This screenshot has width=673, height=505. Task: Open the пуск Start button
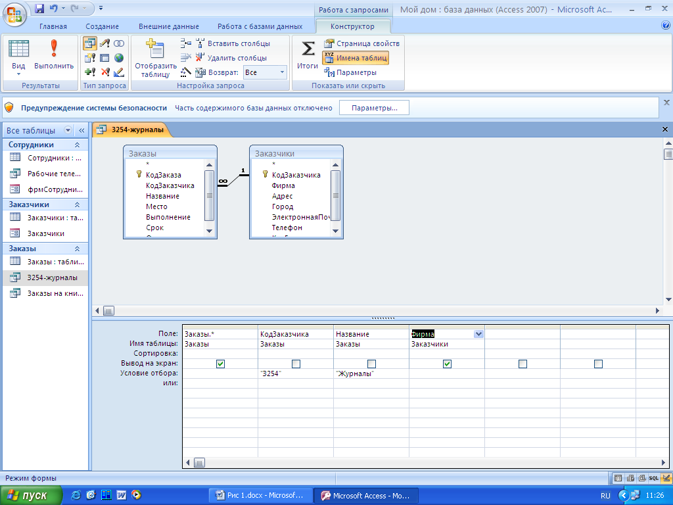tap(31, 496)
